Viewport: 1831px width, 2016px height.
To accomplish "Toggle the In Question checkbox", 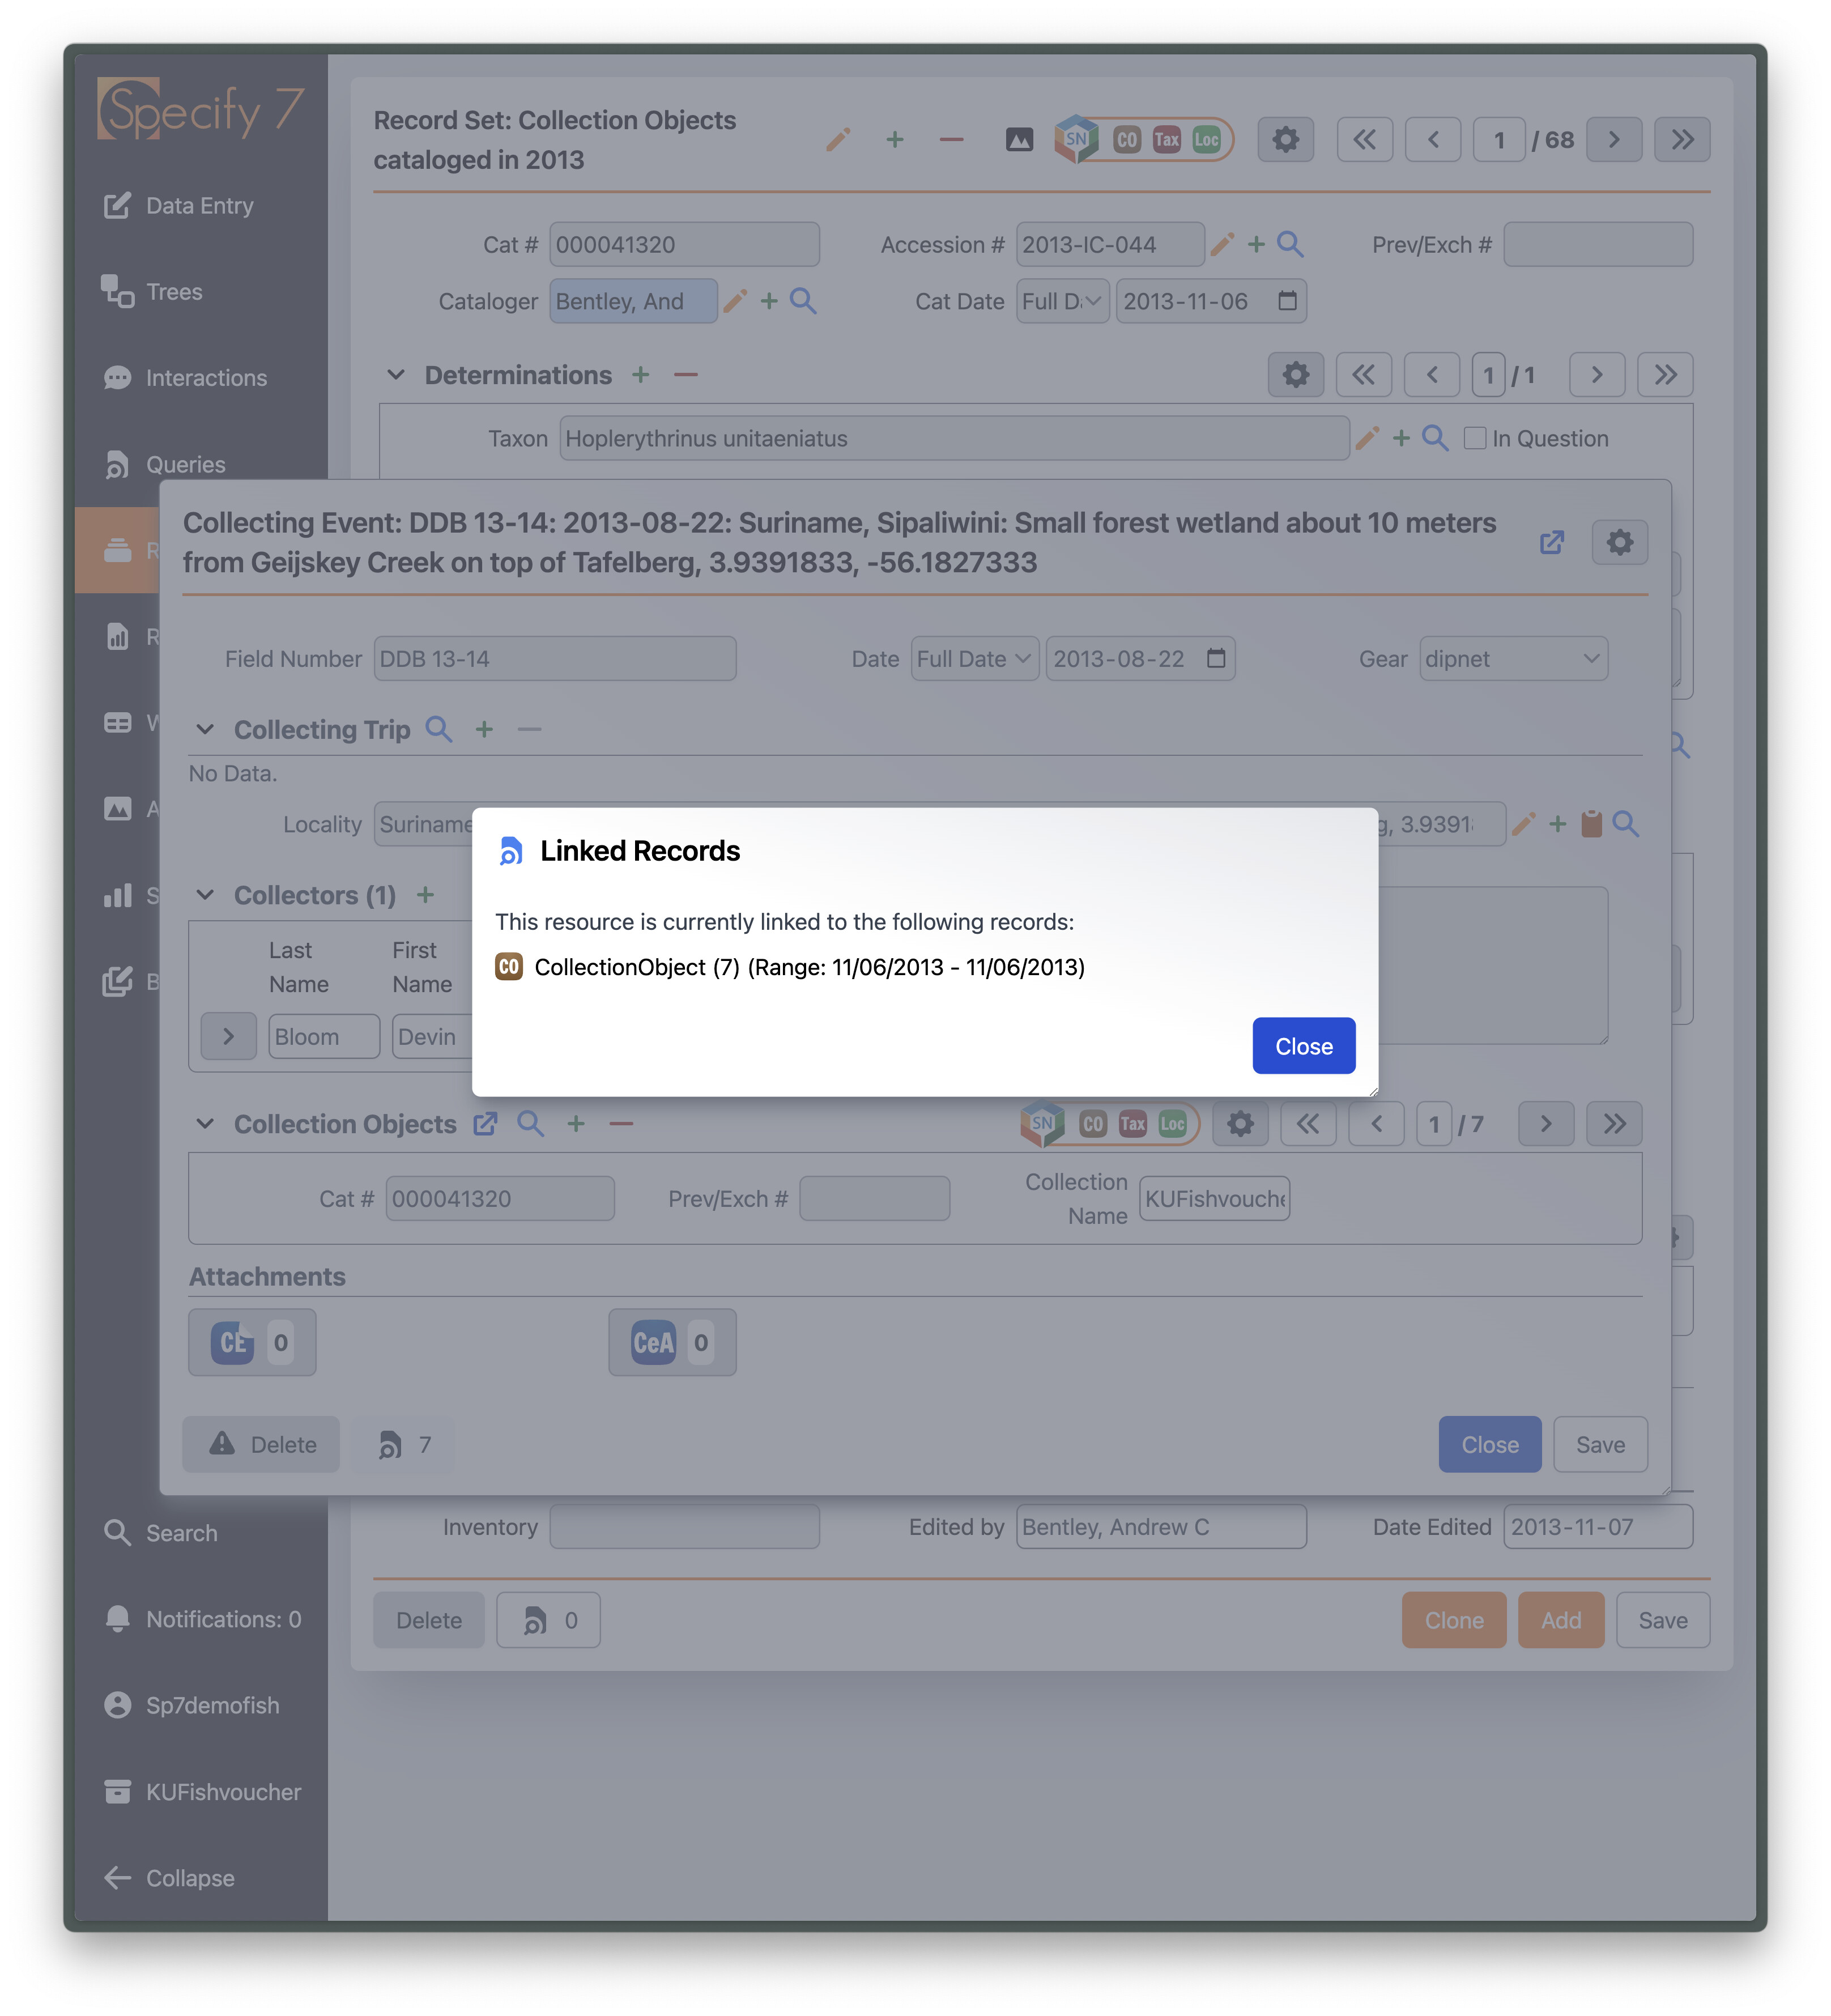I will tap(1474, 438).
